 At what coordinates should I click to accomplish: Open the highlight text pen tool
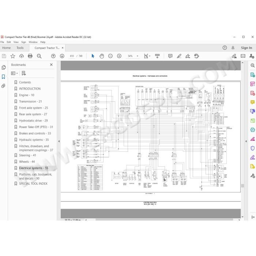pyautogui.click(x=179, y=56)
